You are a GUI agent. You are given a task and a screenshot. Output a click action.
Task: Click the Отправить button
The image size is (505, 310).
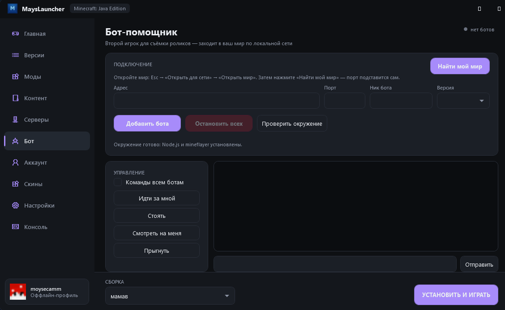[x=479, y=264]
